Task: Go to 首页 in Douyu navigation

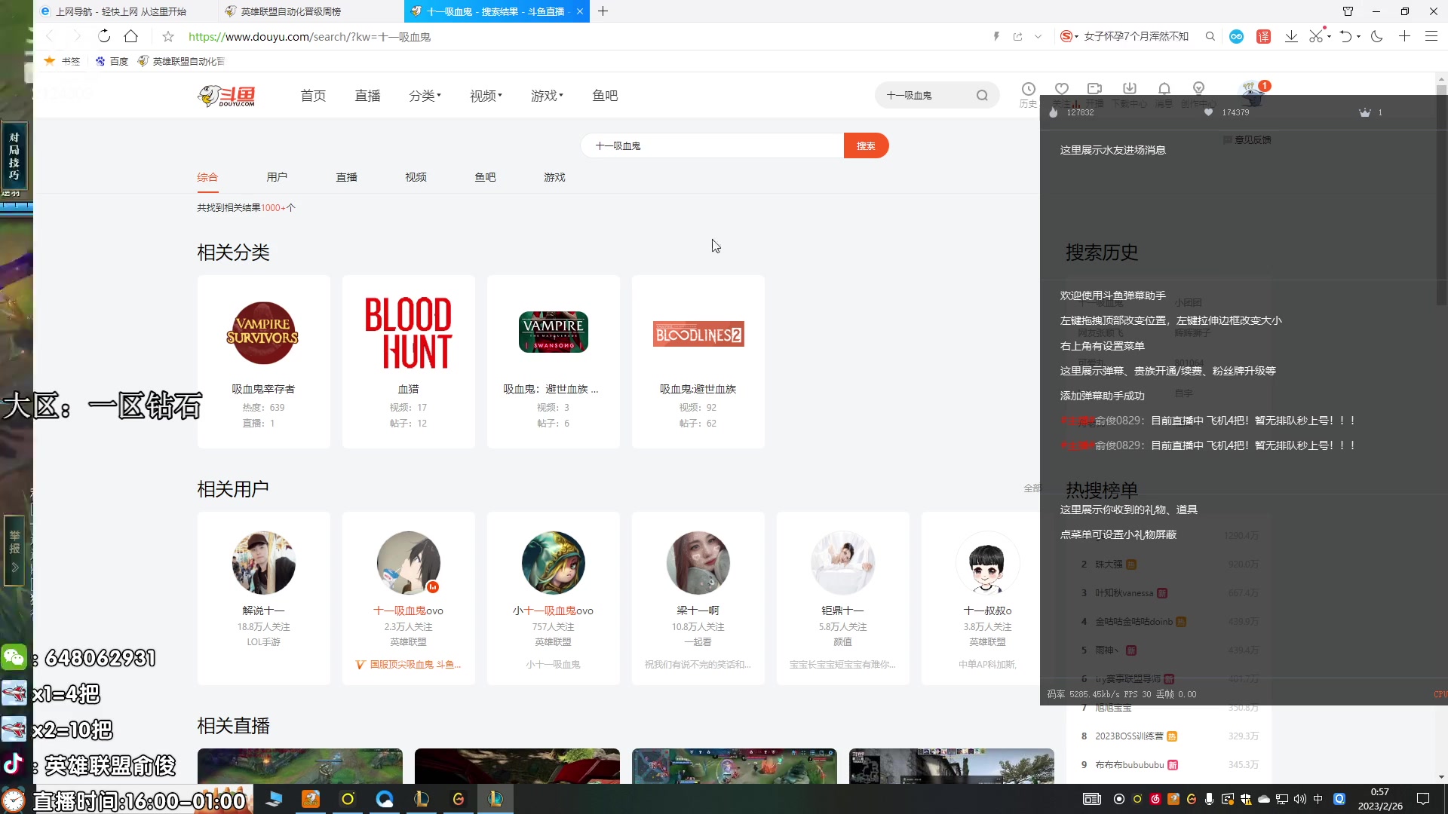Action: pyautogui.click(x=313, y=96)
